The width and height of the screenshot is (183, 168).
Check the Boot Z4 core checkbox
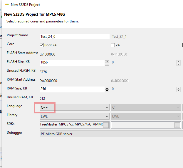[x=42, y=45]
